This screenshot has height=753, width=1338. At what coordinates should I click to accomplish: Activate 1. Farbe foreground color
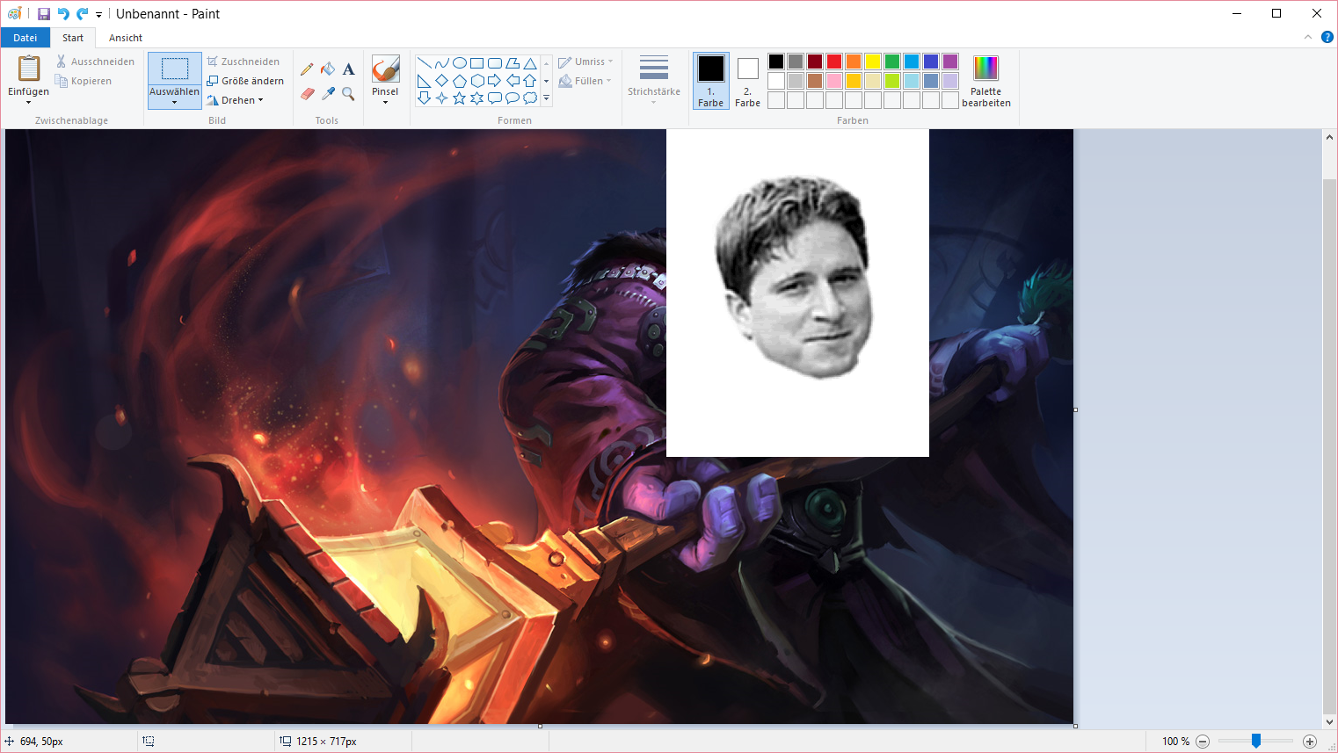coord(710,81)
